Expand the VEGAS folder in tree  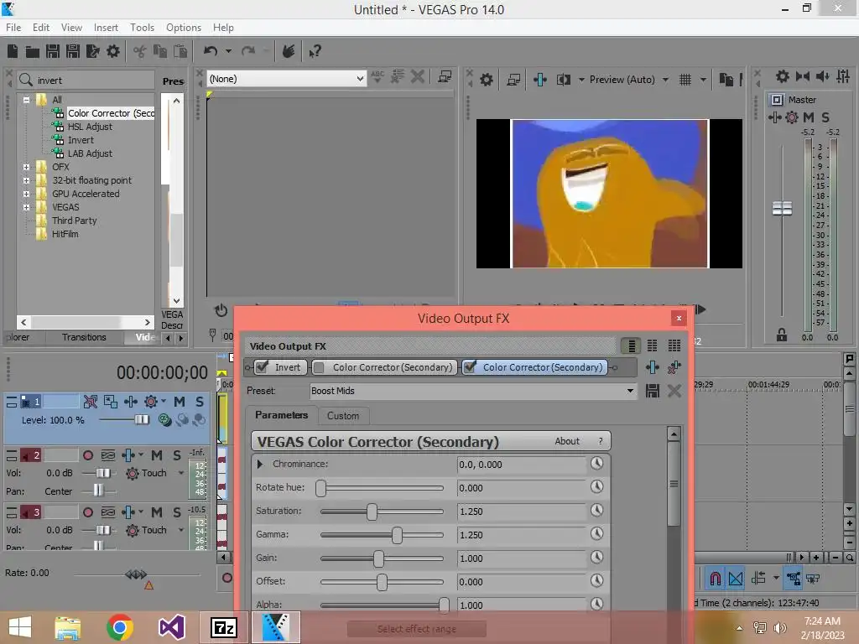click(x=26, y=207)
